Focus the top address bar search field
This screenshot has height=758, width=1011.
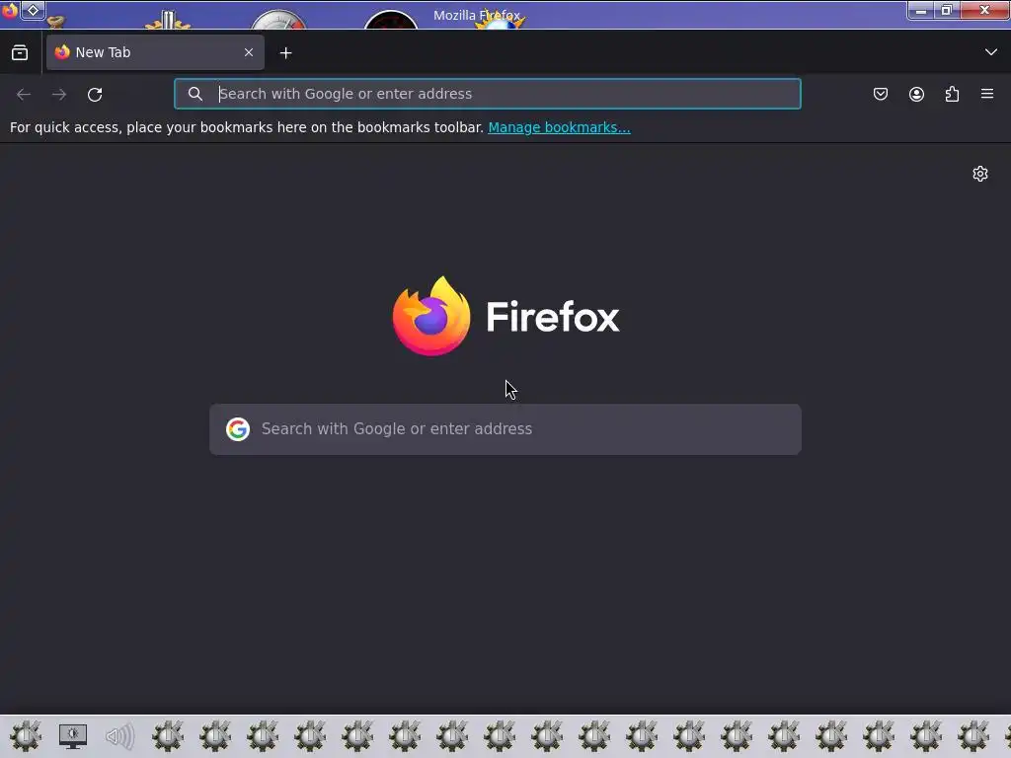pos(488,94)
